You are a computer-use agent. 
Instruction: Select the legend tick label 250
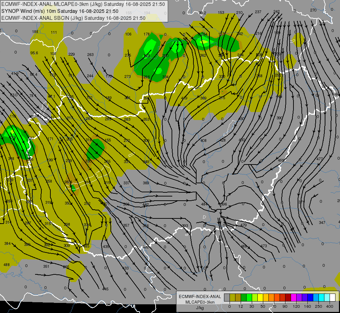(x=318, y=306)
